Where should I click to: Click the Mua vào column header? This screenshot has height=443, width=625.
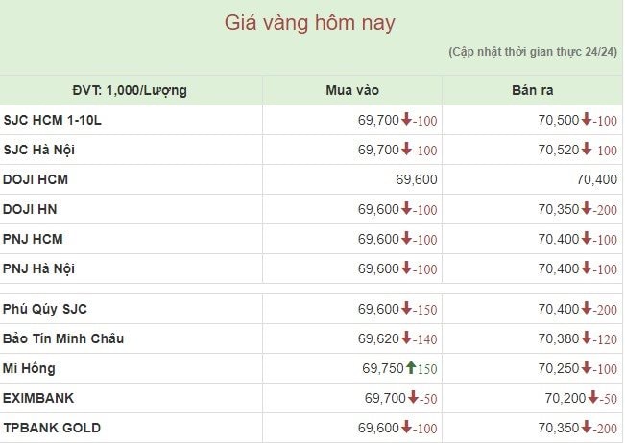pos(352,91)
